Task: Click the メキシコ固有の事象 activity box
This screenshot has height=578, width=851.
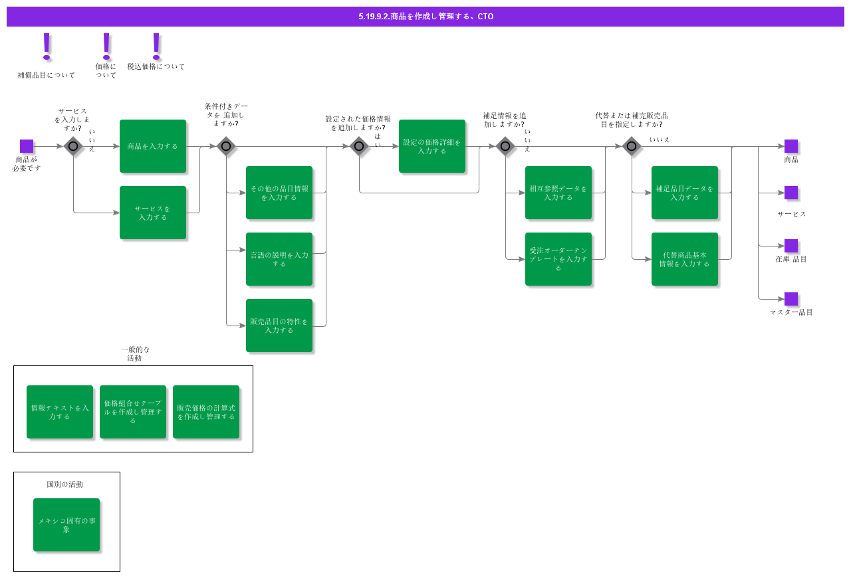Action: click(x=66, y=525)
